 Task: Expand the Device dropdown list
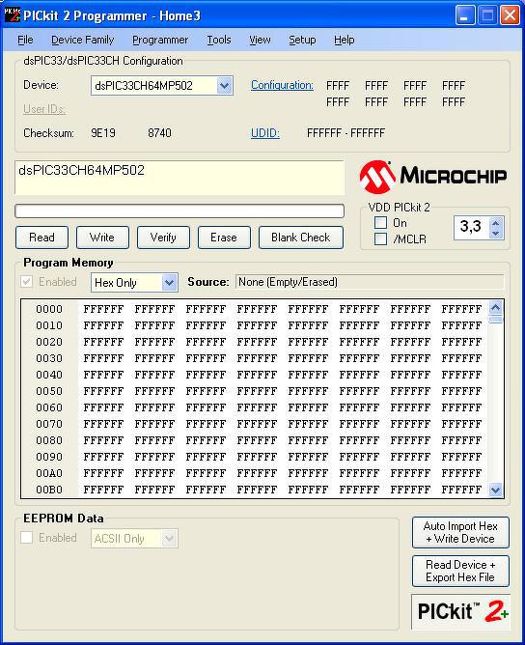pyautogui.click(x=225, y=86)
